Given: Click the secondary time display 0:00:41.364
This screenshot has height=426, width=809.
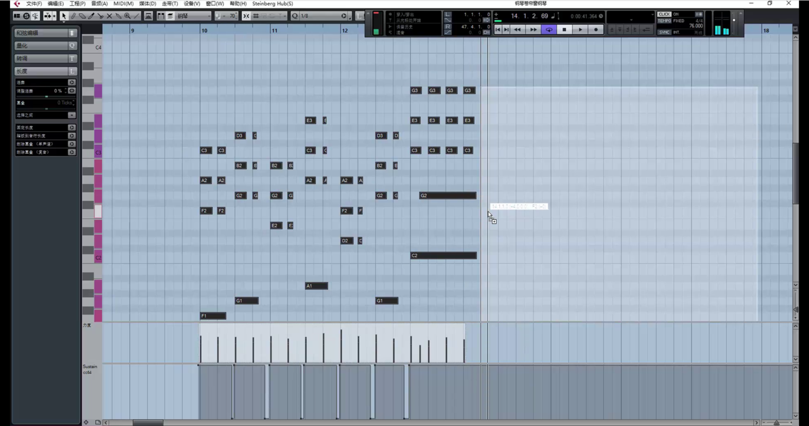Looking at the screenshot, I should pos(584,16).
